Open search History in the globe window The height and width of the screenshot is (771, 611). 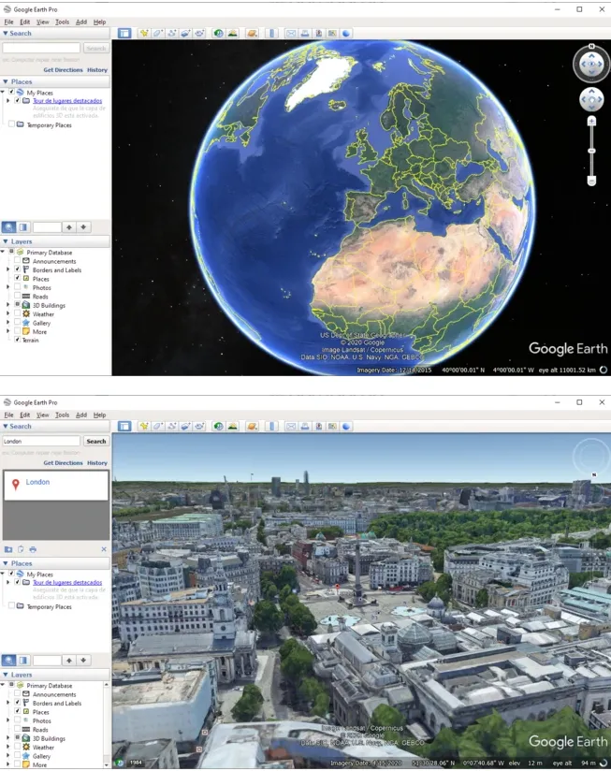(x=97, y=70)
